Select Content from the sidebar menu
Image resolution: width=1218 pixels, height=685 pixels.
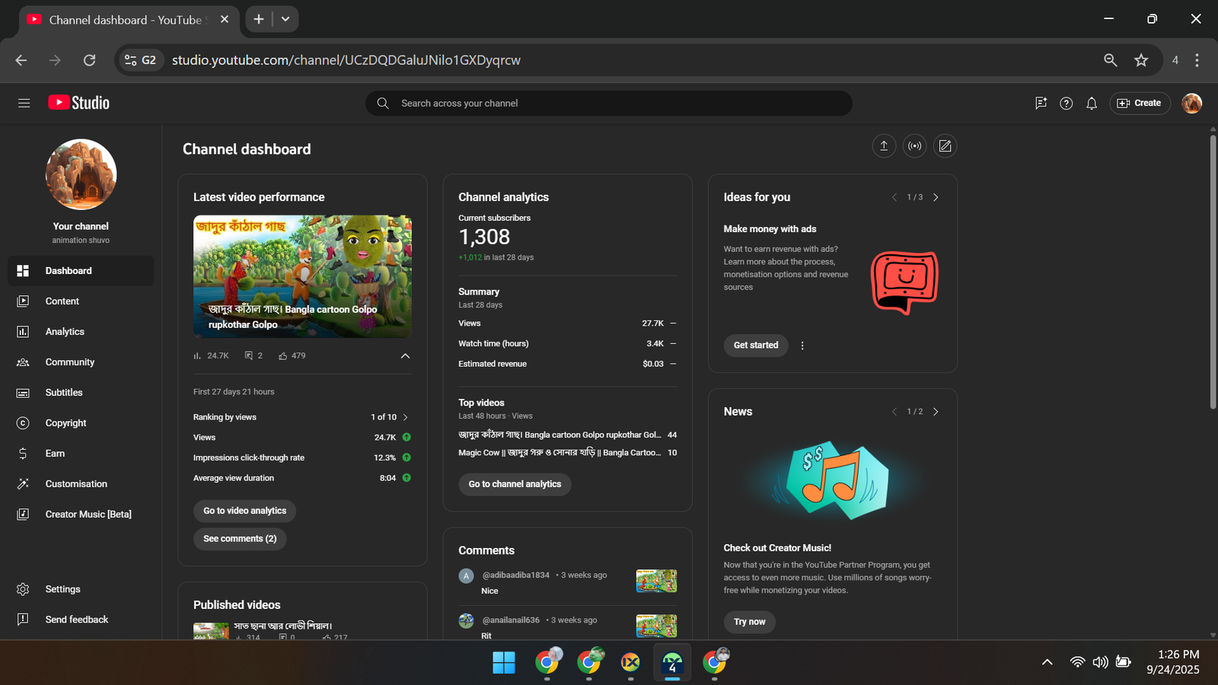tap(62, 301)
